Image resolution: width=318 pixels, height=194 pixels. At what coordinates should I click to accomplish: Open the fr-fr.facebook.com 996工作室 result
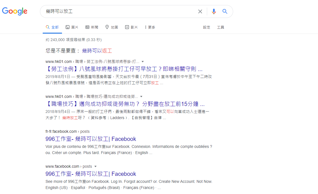pyautogui.click(x=91, y=139)
